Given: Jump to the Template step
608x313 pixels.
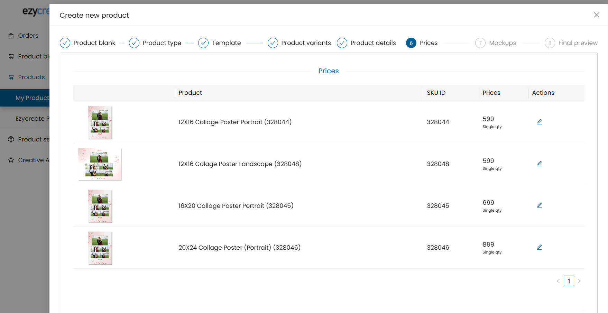Looking at the screenshot, I should (220, 43).
